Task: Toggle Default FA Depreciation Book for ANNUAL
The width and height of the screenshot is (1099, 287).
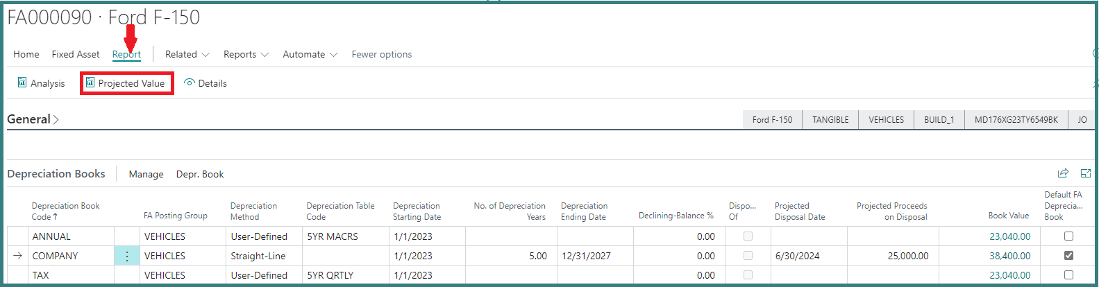Action: [1068, 236]
